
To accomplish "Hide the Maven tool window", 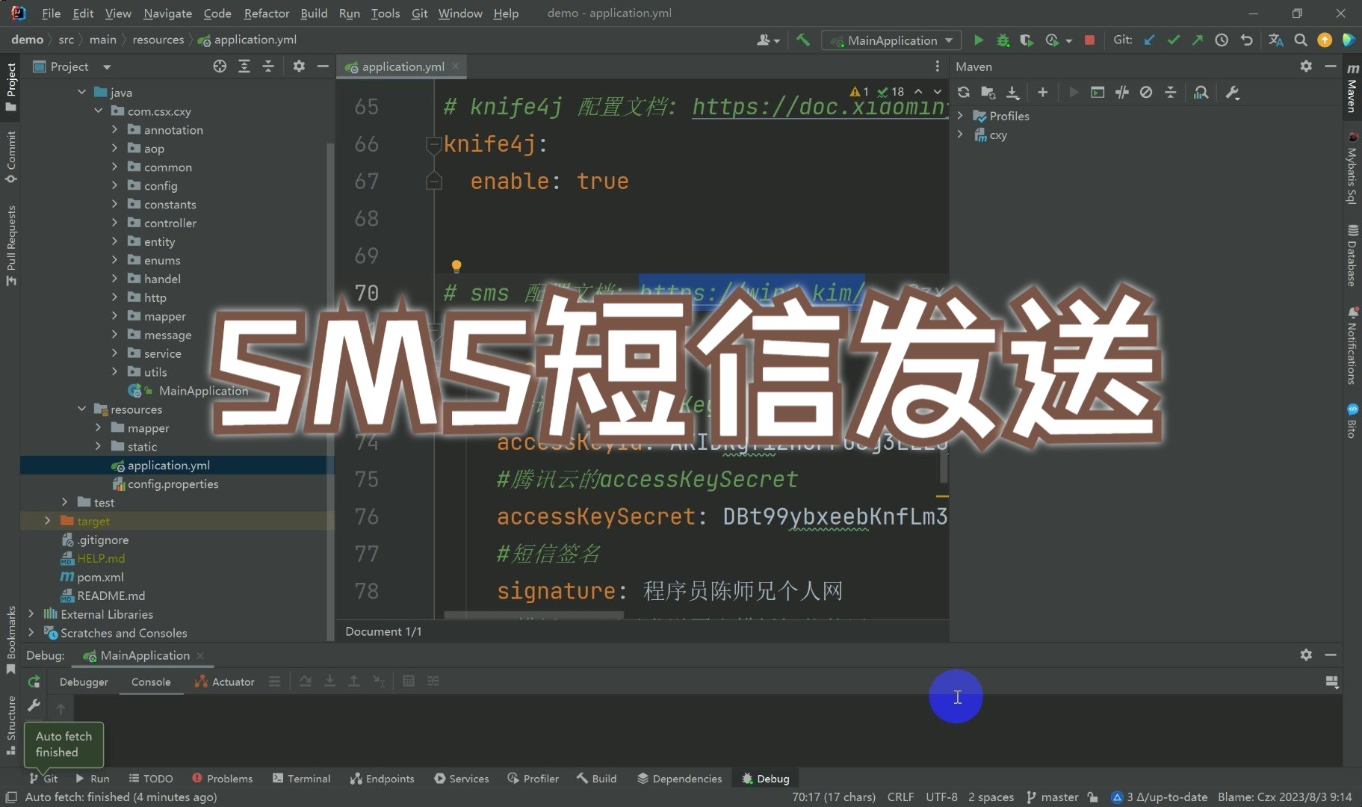I will (x=1331, y=67).
